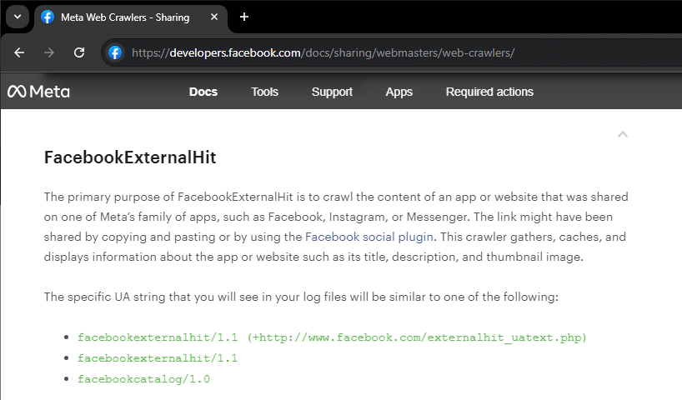Click the facebookcatalog/1.0 user agent string

click(x=143, y=379)
